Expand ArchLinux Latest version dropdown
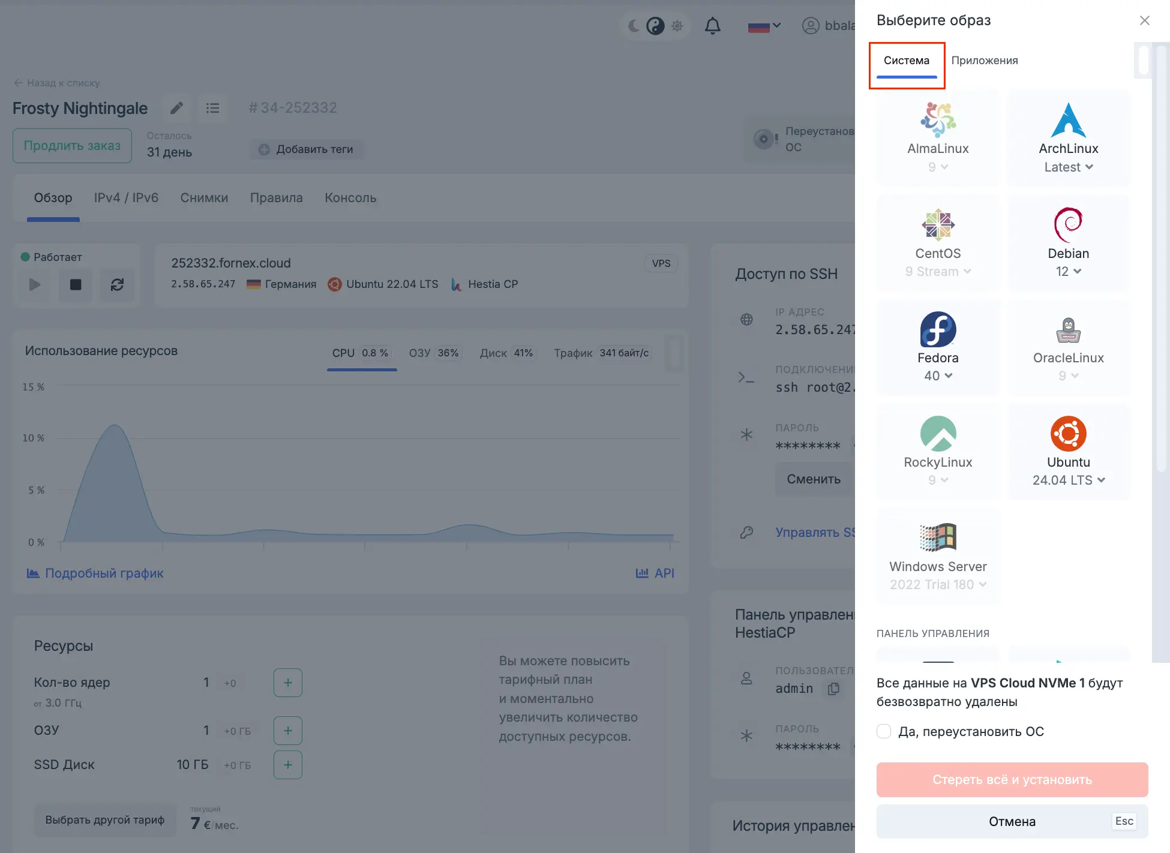This screenshot has width=1170, height=853. pos(1069,167)
